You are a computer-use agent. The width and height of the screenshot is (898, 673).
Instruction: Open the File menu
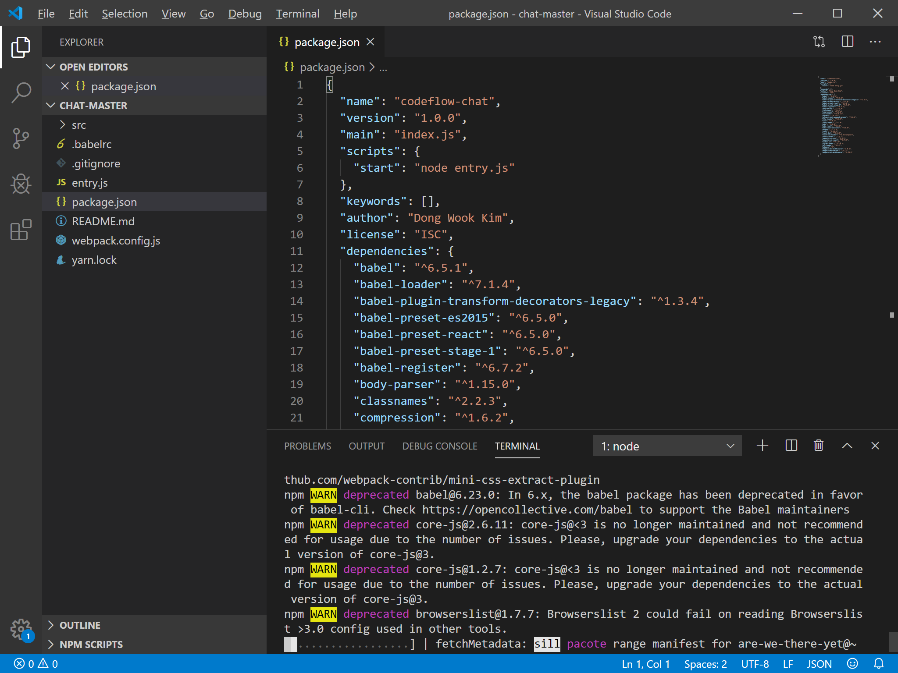[46, 14]
